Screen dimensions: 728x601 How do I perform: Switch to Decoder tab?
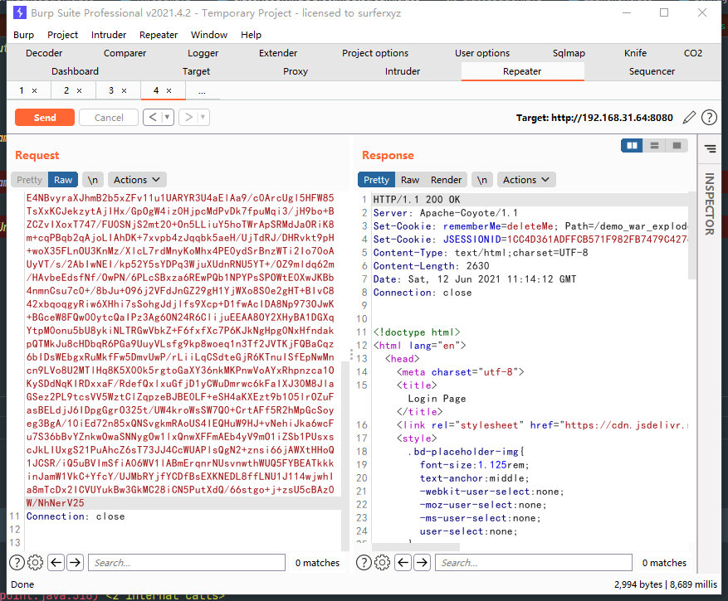click(44, 53)
